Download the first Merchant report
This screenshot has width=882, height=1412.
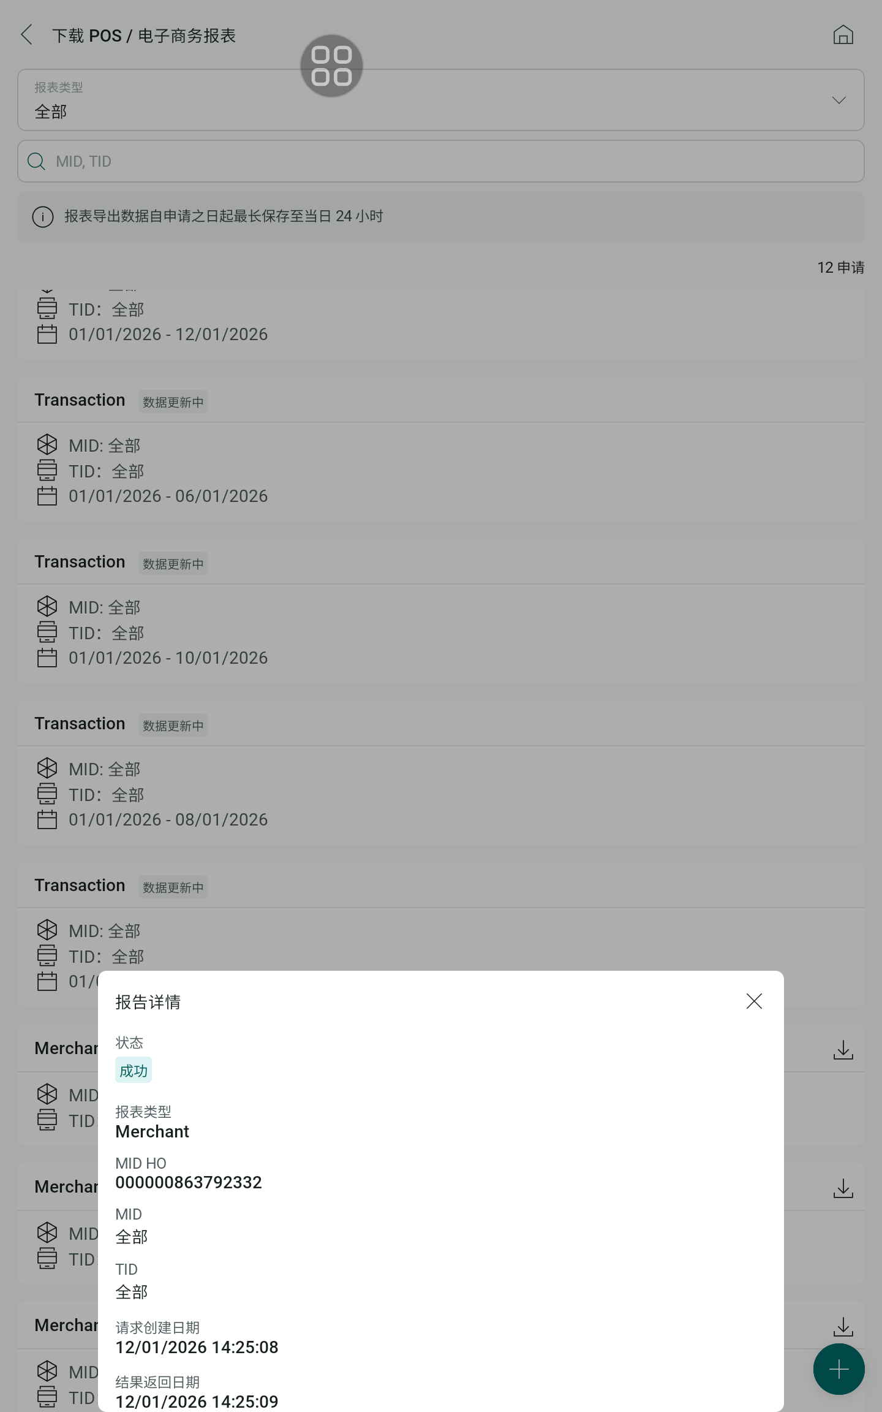click(843, 1049)
